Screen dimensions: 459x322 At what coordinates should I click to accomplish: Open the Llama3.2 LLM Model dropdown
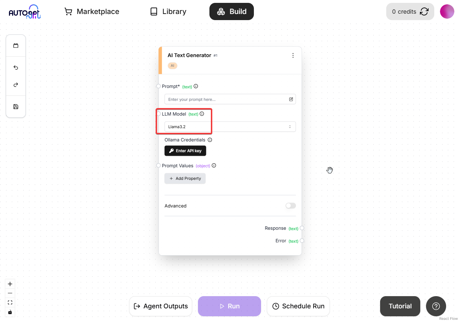tap(230, 127)
